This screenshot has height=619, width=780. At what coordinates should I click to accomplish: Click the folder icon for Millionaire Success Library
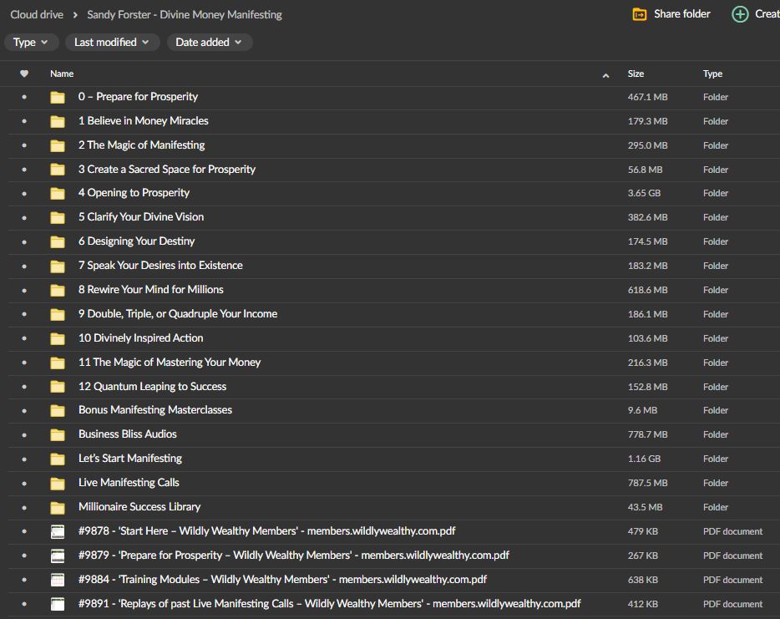point(57,506)
